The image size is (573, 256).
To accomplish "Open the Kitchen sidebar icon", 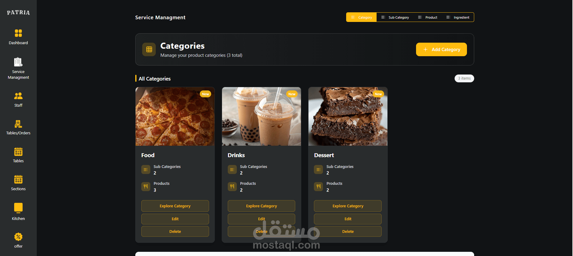I will [18, 208].
